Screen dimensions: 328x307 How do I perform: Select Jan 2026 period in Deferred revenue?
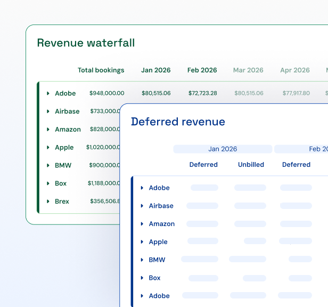(x=223, y=149)
